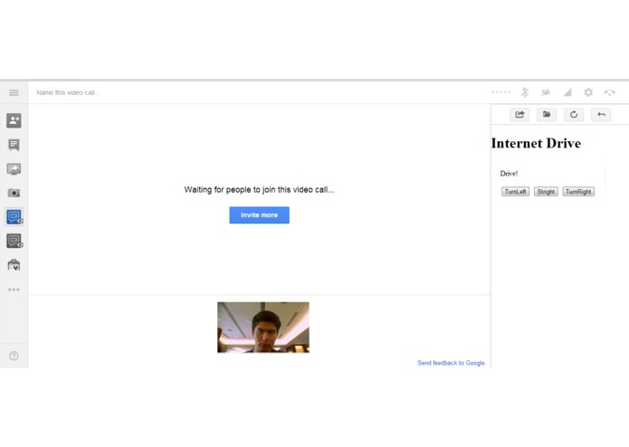Open the settings gear
Image resolution: width=629 pixels, height=447 pixels.
click(x=588, y=92)
